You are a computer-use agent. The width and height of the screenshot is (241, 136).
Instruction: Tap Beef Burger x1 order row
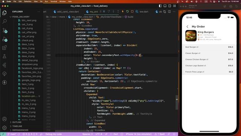pos(209,47)
